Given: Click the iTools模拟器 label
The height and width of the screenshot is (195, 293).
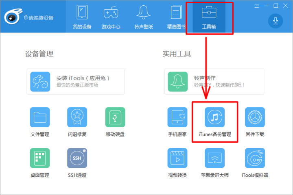Looking at the screenshot, I should 255,175.
